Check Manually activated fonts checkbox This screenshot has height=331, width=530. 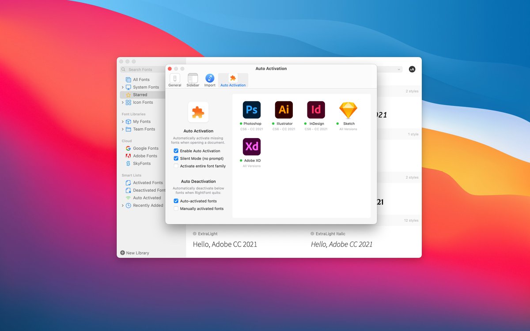coord(176,208)
